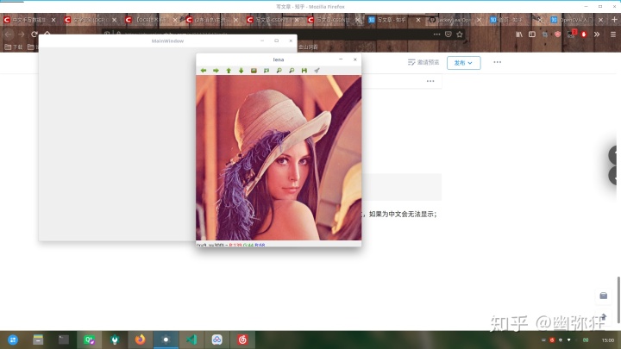Open 发布 publish dropdown
The width and height of the screenshot is (621, 349).
click(x=464, y=63)
